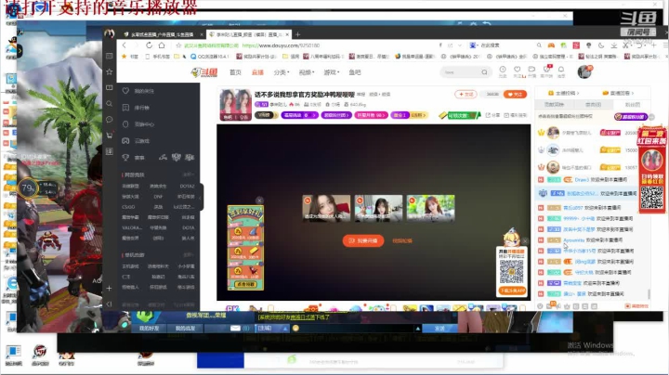
Task: Open the history clock icon in Douyu header
Action: (503, 70)
